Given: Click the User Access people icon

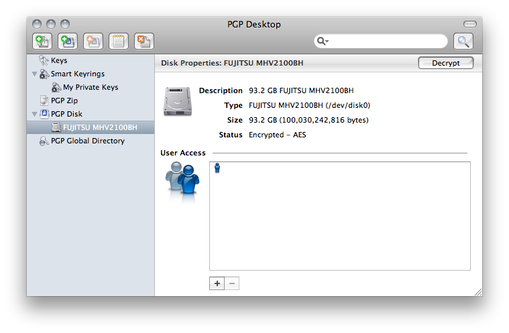Looking at the screenshot, I should [182, 179].
